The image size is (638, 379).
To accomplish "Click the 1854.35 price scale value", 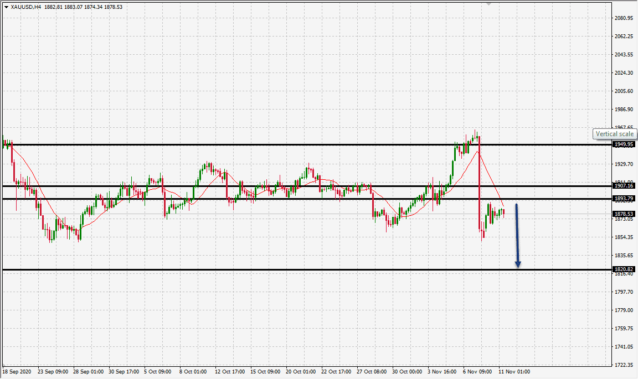I will (624, 237).
